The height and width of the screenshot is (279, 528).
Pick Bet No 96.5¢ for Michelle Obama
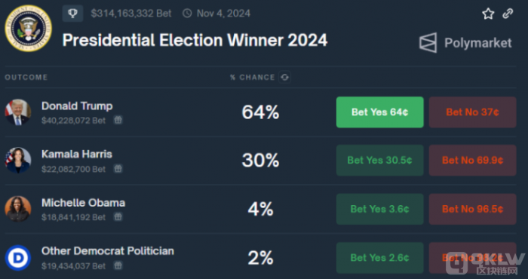tap(472, 209)
